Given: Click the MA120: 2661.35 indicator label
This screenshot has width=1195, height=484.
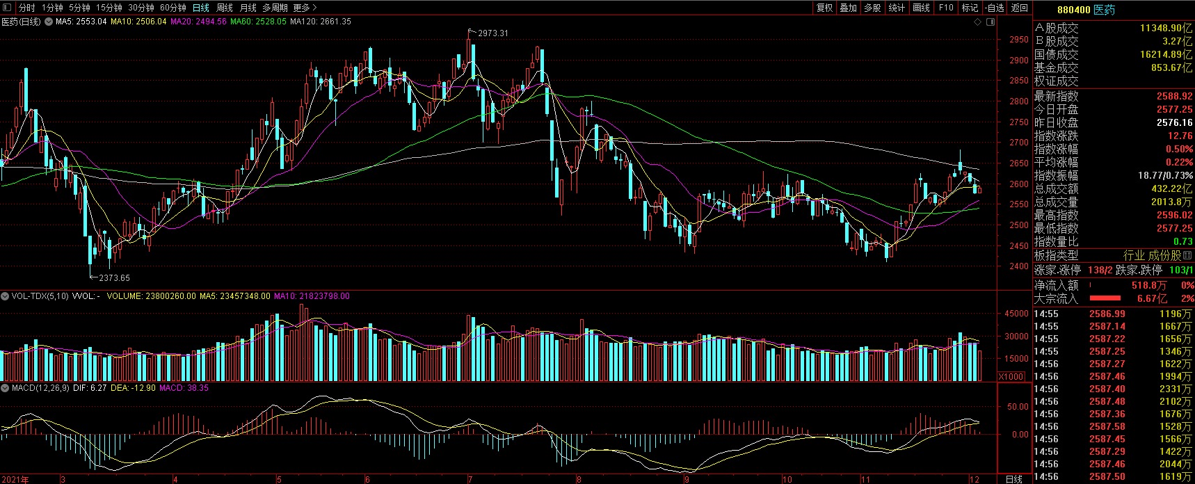Looking at the screenshot, I should [x=321, y=22].
